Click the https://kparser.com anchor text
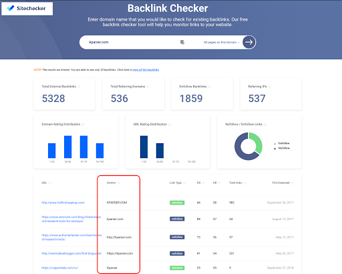 point(120,253)
